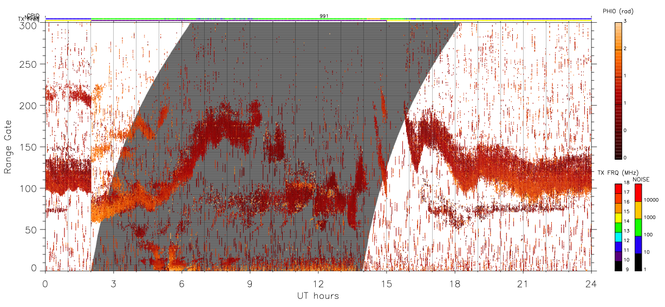Pick the cyan swatch of TX FRQ legend
Image resolution: width=665 pixels, height=307 pixels.
pos(618,237)
